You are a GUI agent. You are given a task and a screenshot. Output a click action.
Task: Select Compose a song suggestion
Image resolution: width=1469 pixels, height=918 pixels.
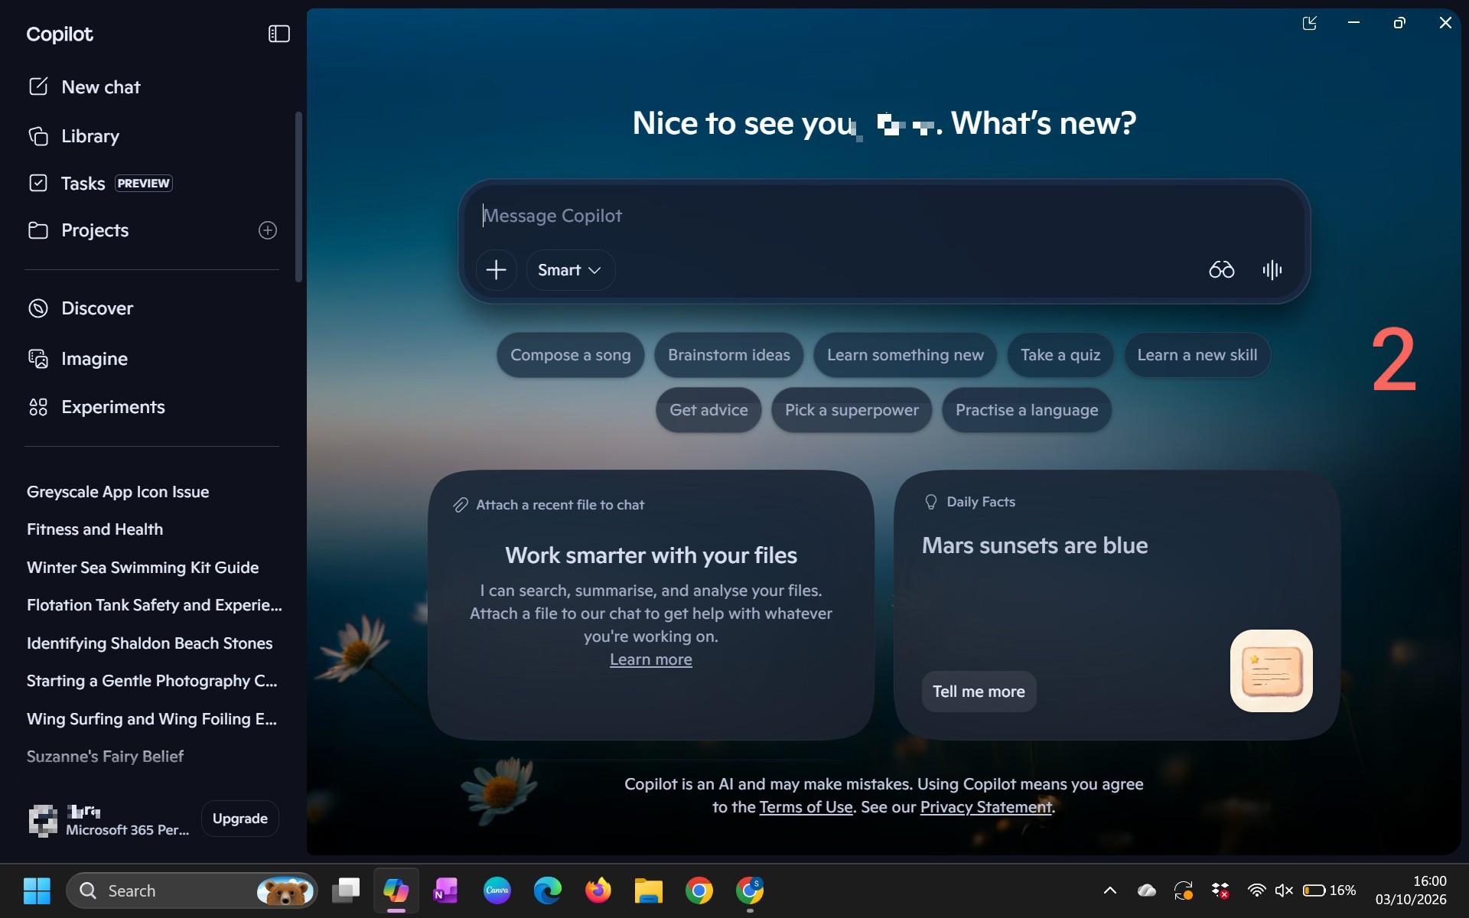coord(571,355)
